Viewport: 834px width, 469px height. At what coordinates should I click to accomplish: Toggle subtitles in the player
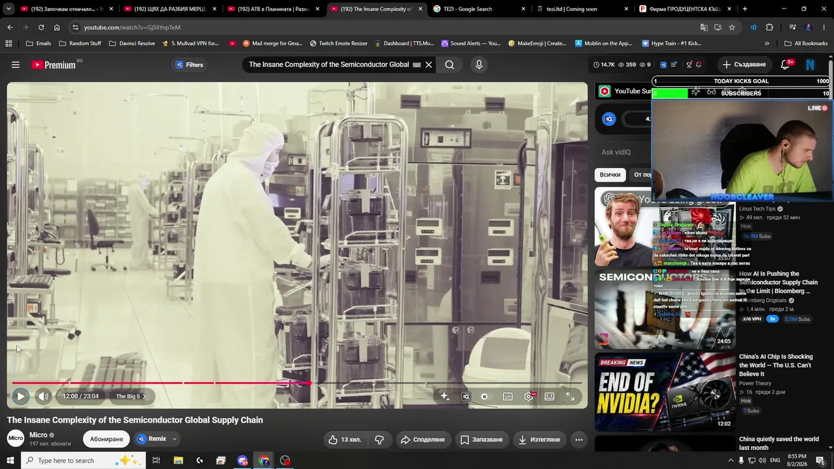508,396
